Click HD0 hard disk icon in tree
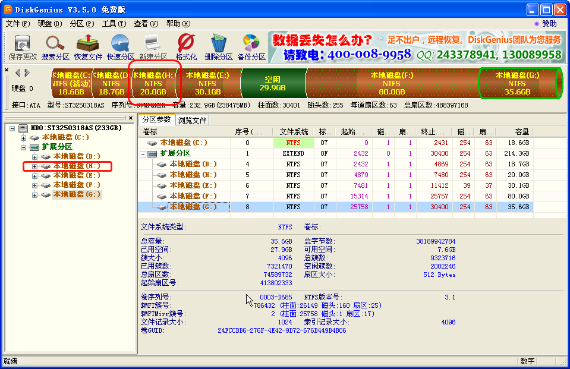The image size is (570, 369). click(23, 128)
